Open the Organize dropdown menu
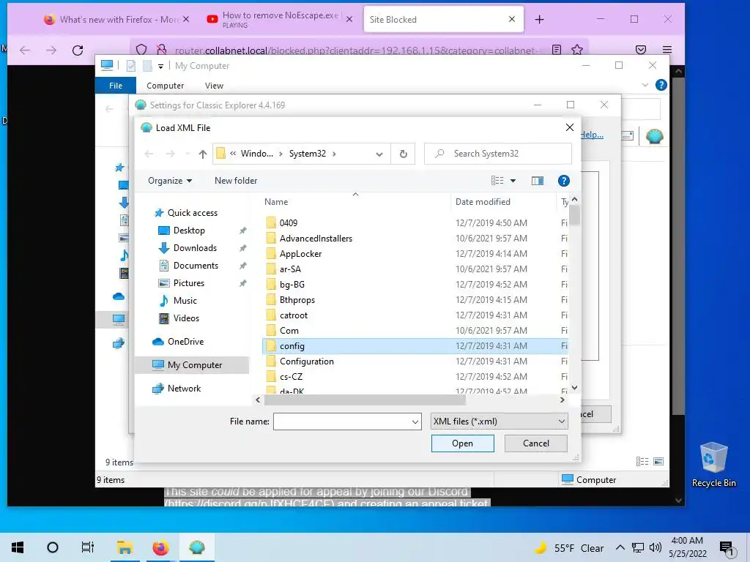The height and width of the screenshot is (562, 750). point(170,181)
